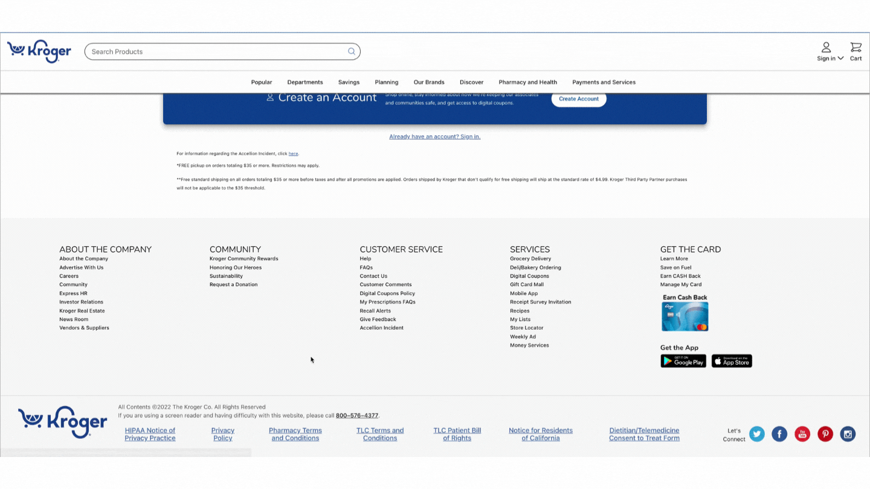Open Kroger Community Rewards link
The image size is (870, 489).
point(244,258)
